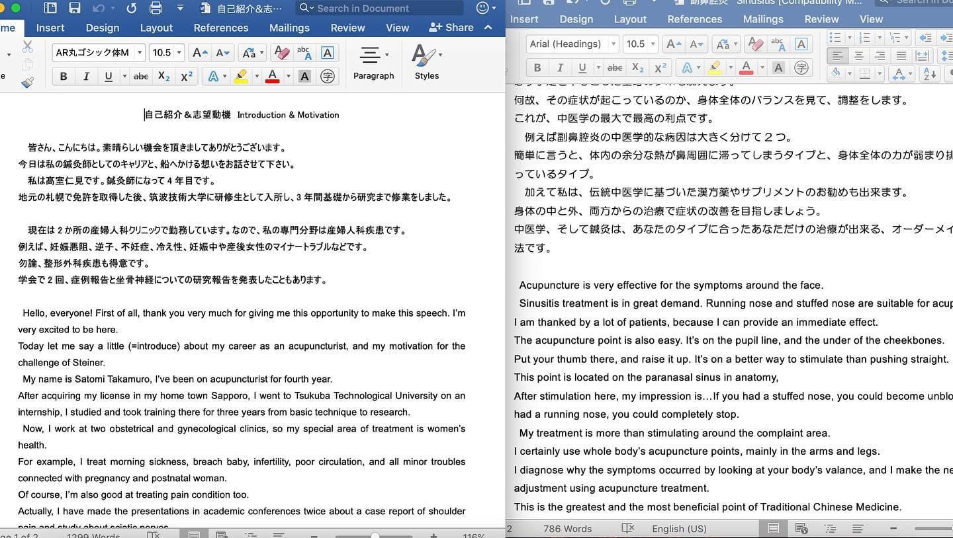Screen dimensions: 953x538
Task: Open the Design tab in the left window
Action: [103, 28]
